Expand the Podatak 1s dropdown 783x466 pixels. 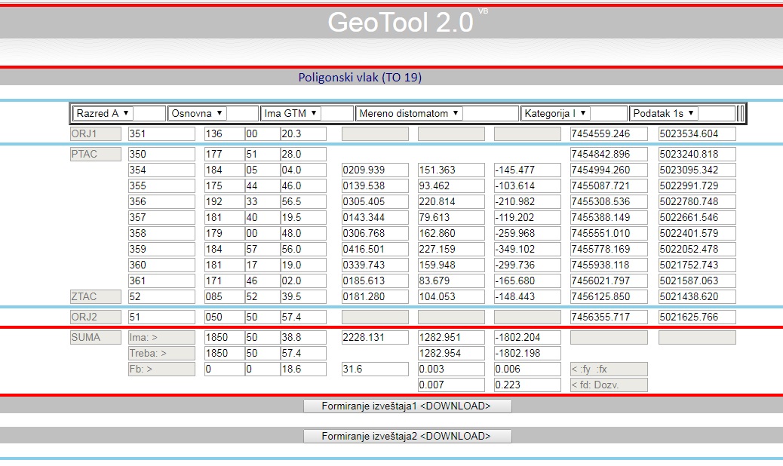[664, 113]
